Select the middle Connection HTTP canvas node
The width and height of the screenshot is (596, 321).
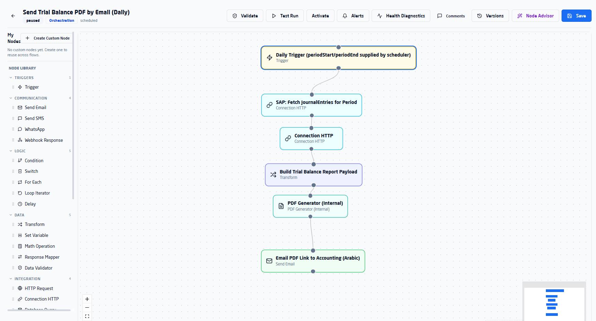(311, 138)
